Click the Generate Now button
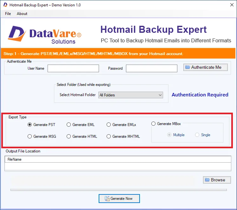The image size is (237, 210). pos(119,199)
